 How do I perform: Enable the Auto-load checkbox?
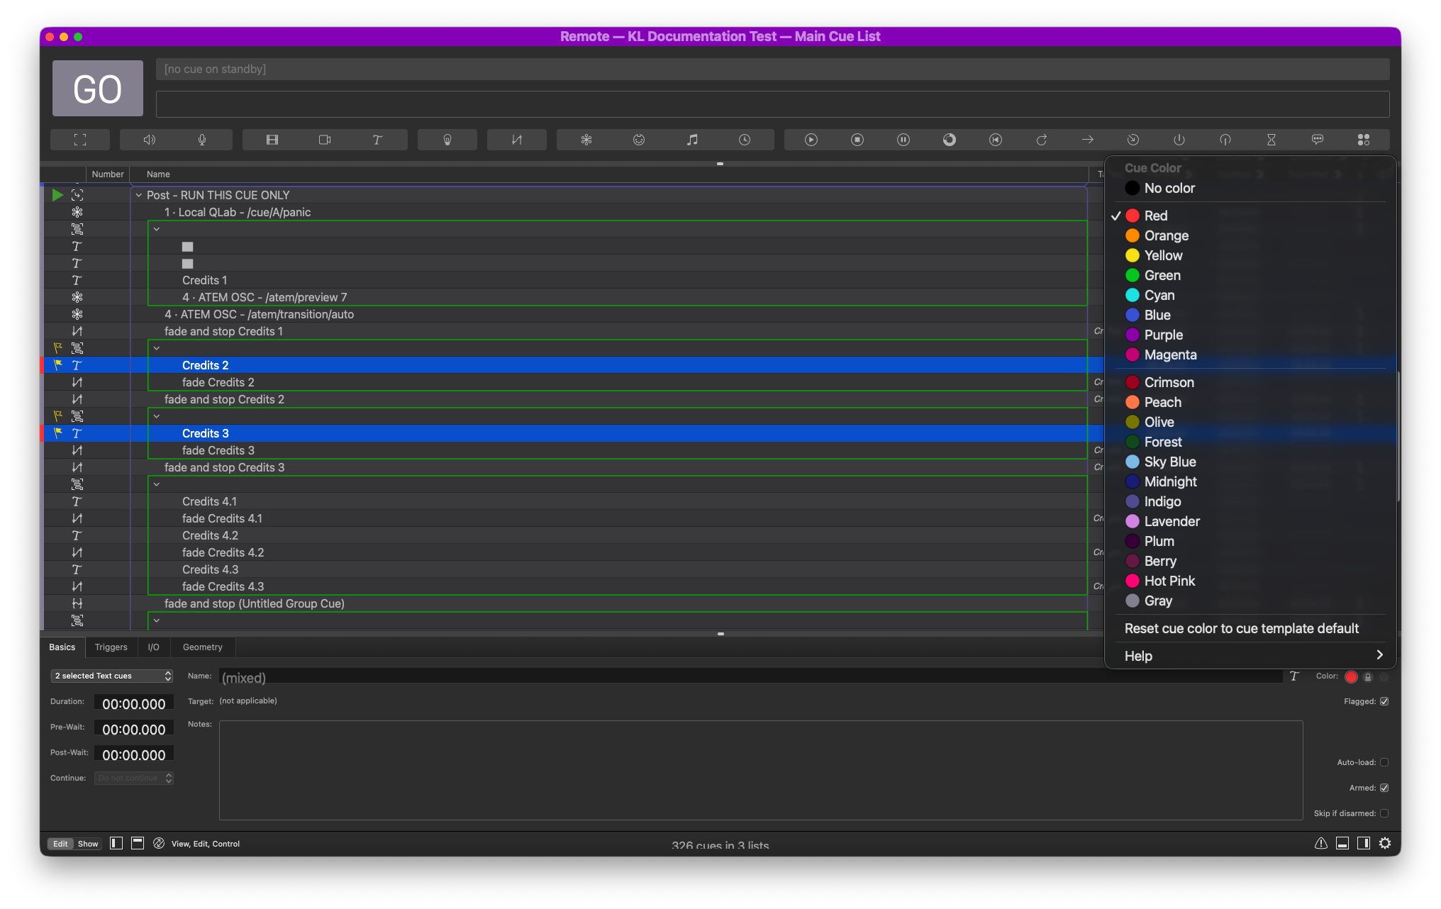(x=1384, y=762)
